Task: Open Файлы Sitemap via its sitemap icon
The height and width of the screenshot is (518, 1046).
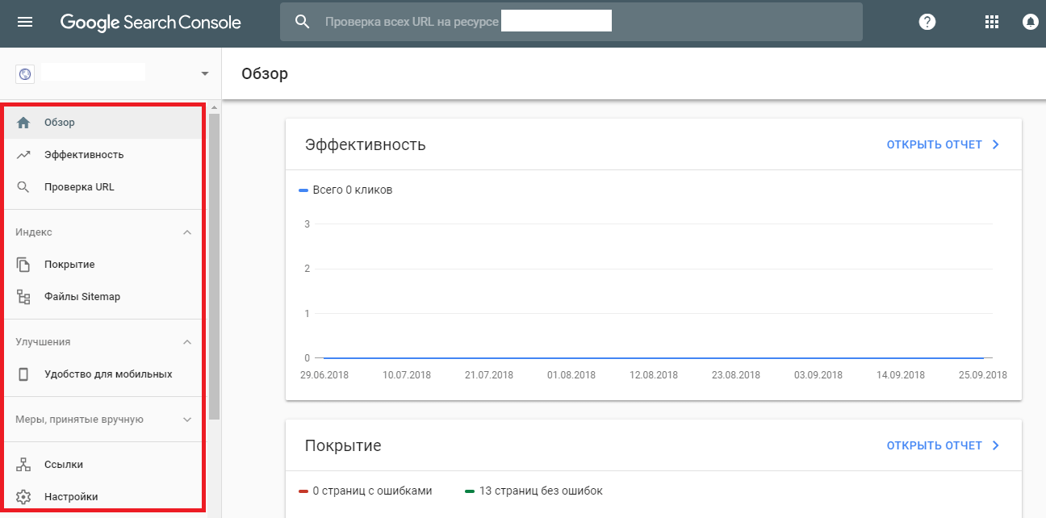Action: click(23, 296)
